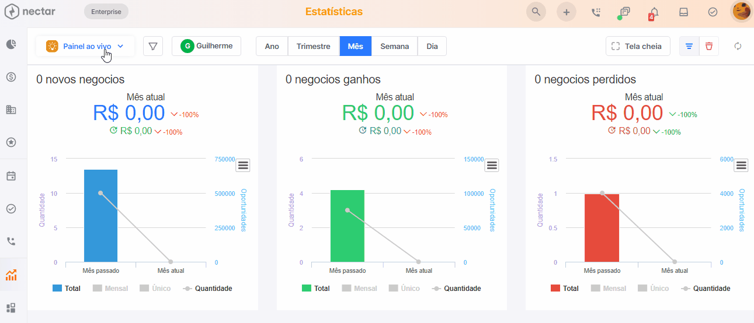Expand the Painel ao vivo dropdown
The width and height of the screenshot is (754, 323).
tap(85, 46)
